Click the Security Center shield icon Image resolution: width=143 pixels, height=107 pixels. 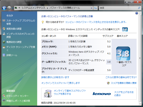4,96
